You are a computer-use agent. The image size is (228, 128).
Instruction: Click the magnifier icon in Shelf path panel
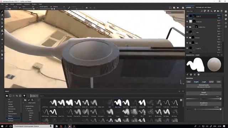pos(32,100)
